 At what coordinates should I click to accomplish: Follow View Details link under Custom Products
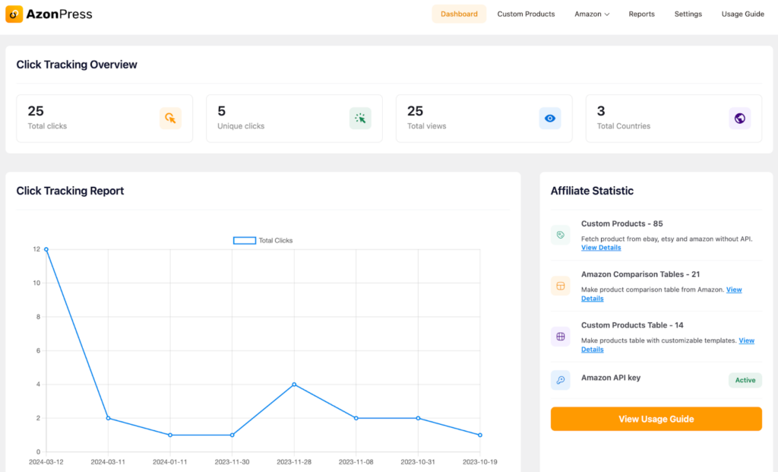point(600,248)
